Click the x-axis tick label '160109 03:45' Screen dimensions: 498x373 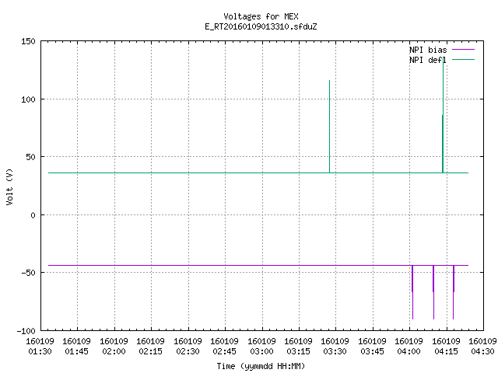372,347
